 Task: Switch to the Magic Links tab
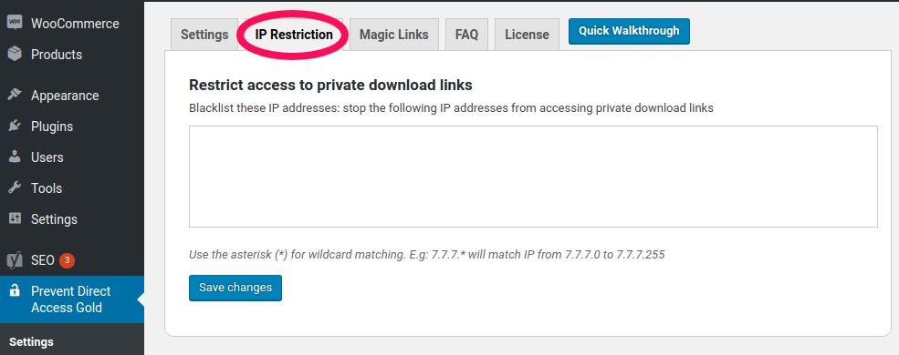(394, 35)
